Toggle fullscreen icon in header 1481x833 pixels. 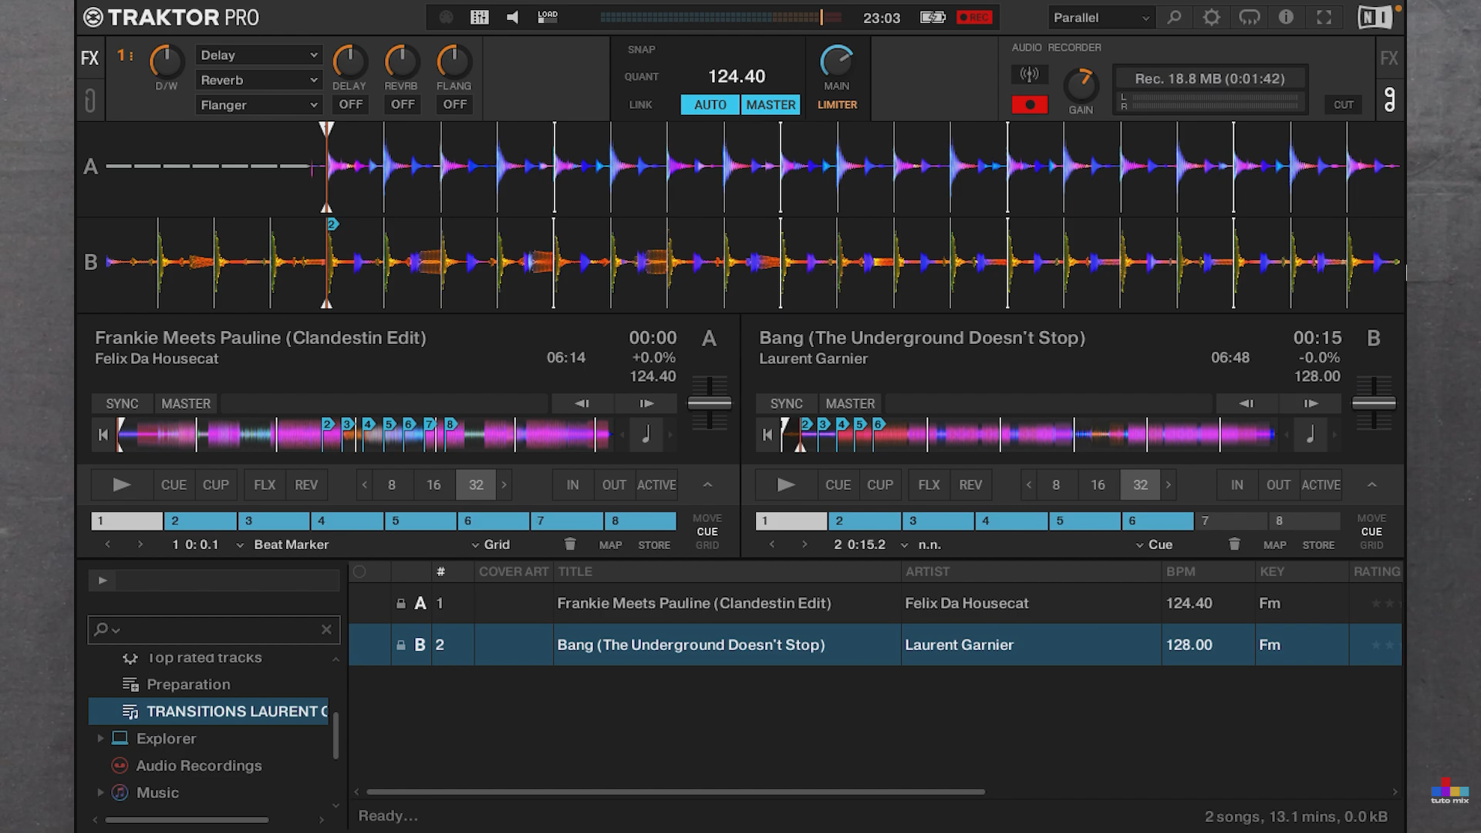(x=1324, y=17)
